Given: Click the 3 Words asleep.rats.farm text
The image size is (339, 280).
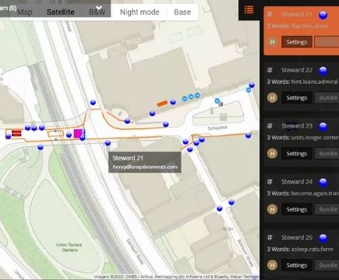Looking at the screenshot, I should tap(300, 249).
